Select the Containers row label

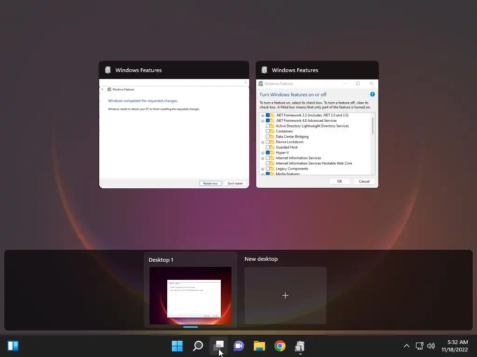click(x=284, y=131)
